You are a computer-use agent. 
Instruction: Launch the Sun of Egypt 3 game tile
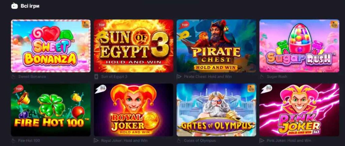(133, 46)
